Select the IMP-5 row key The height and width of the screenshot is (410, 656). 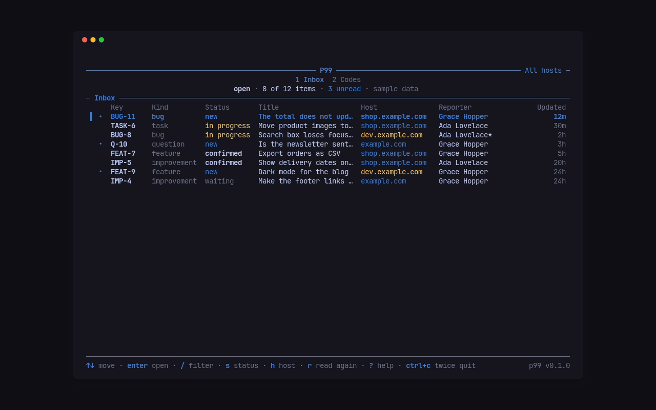tap(121, 162)
